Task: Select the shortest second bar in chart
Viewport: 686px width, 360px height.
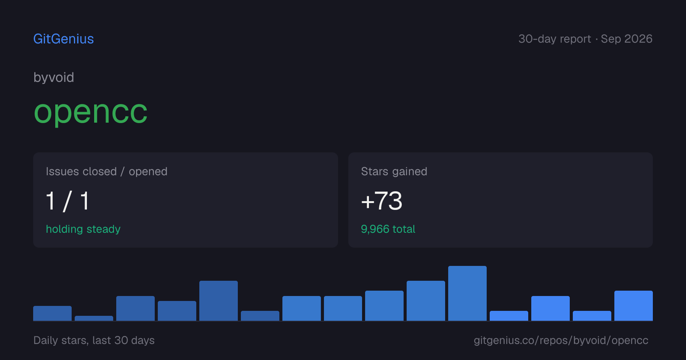Action: point(94,318)
